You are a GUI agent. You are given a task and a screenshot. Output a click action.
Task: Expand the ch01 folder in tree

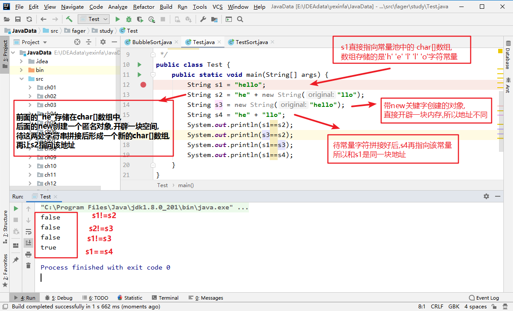30,87
